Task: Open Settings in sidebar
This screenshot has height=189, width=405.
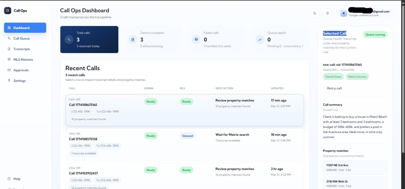Action: (25, 81)
